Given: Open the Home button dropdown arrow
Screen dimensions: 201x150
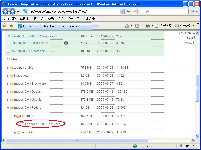Looking at the screenshot, I should [132, 26].
